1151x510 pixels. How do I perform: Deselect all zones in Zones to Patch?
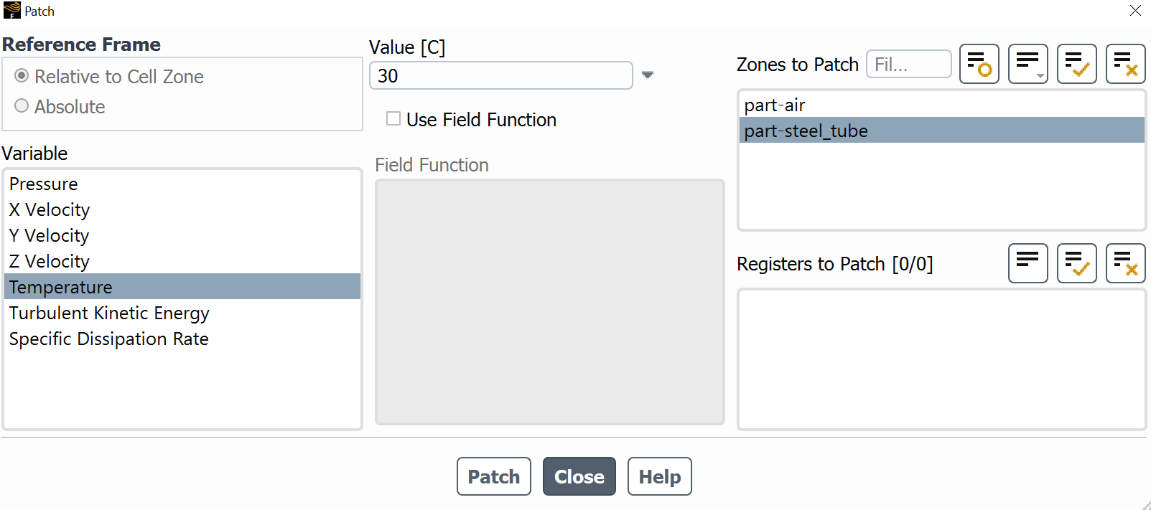[1125, 64]
